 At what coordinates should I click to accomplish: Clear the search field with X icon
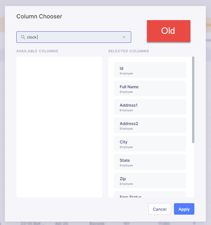tap(124, 37)
